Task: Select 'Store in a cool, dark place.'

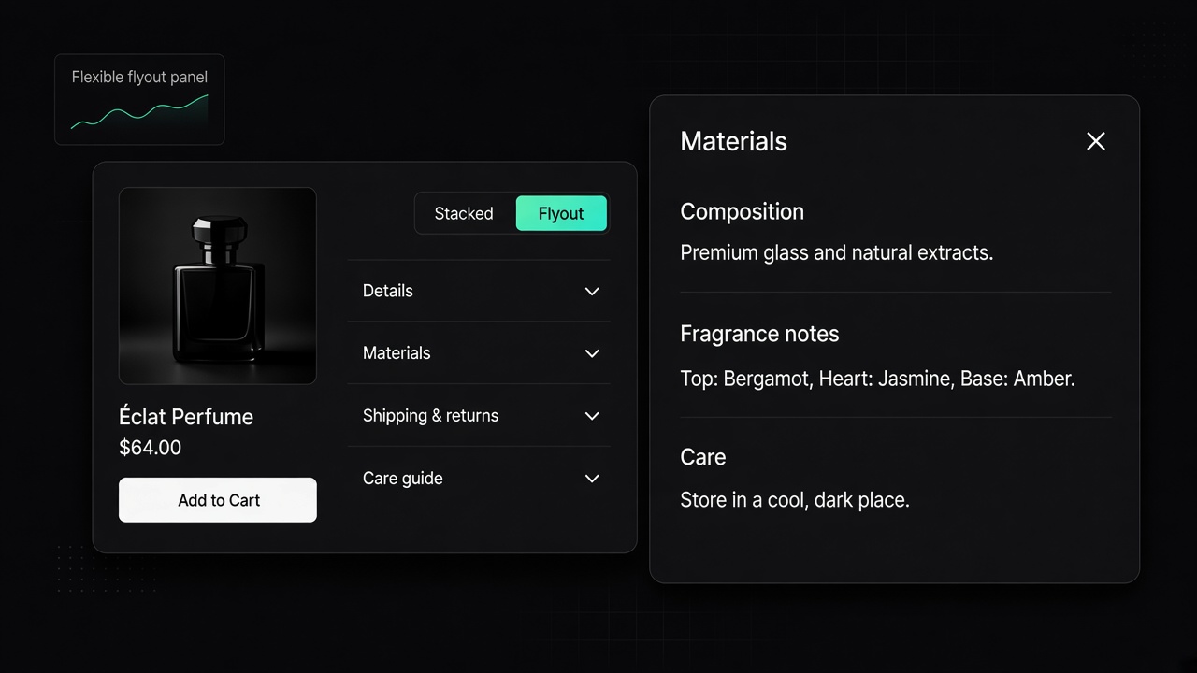Action: point(795,500)
